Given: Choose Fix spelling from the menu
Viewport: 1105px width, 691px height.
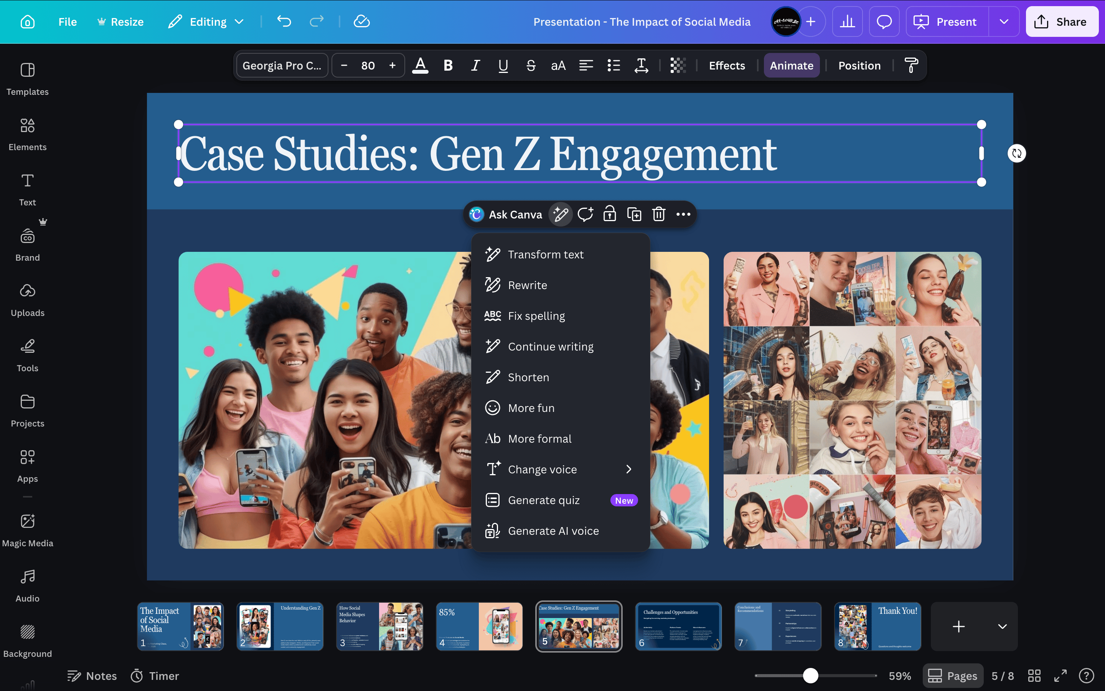Looking at the screenshot, I should [536, 316].
